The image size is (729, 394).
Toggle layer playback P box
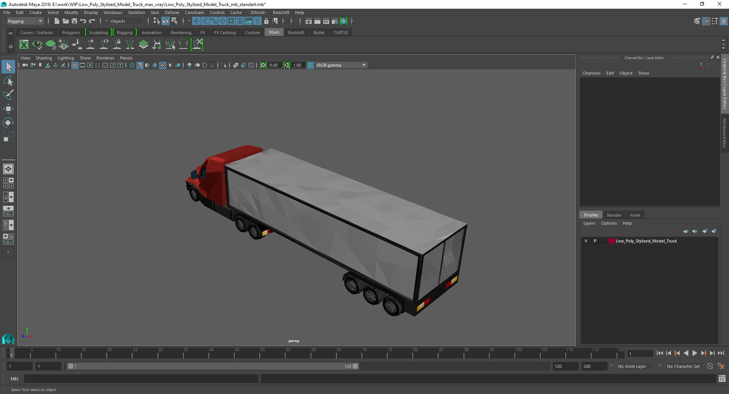pos(595,241)
